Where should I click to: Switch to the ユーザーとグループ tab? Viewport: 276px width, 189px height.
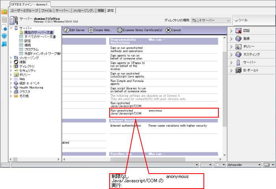(x=24, y=10)
